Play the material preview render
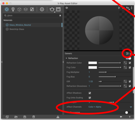This screenshot has width=135, height=120. click(x=119, y=8)
